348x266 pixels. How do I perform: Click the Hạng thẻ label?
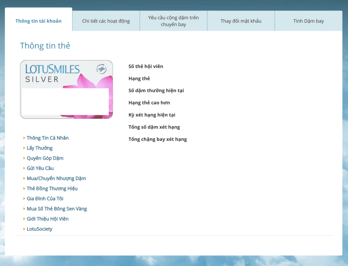pos(139,78)
